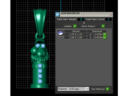
Task: Click the Total Gem Count value 6
Action: [x=109, y=19]
